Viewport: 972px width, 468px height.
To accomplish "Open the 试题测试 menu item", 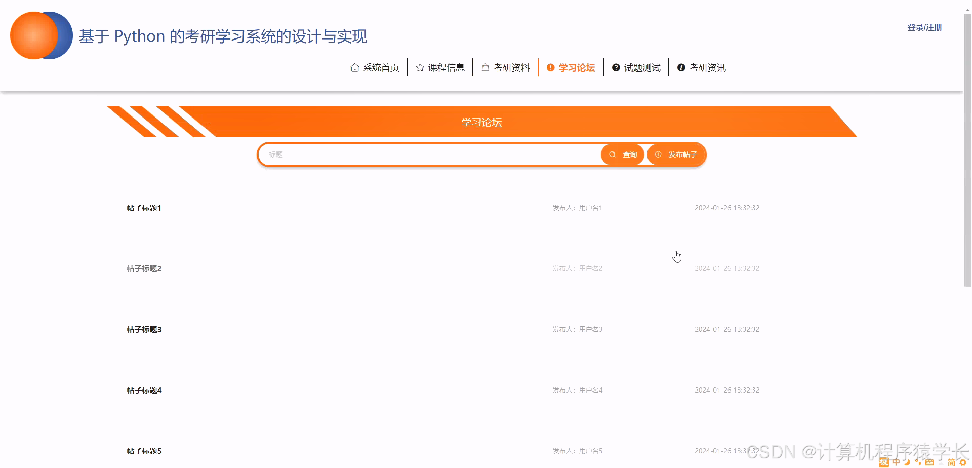I will click(636, 67).
